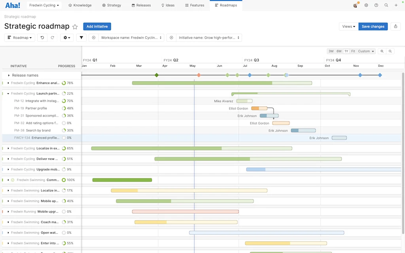Click the Enhance anal green Gantt bar

pos(222,83)
